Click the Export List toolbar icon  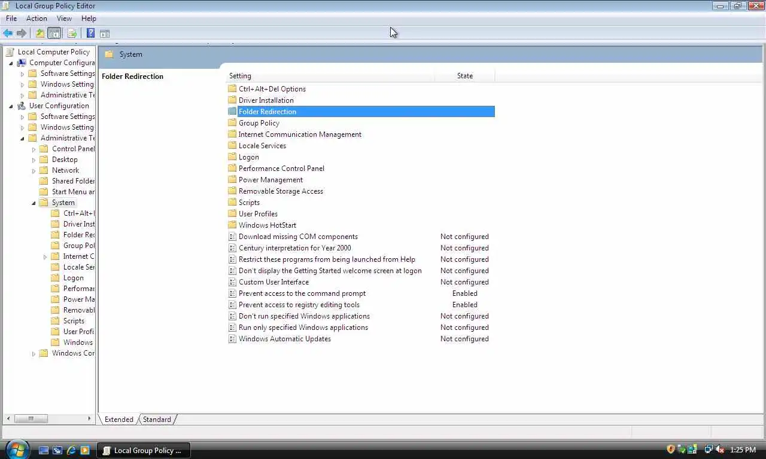[x=72, y=33]
